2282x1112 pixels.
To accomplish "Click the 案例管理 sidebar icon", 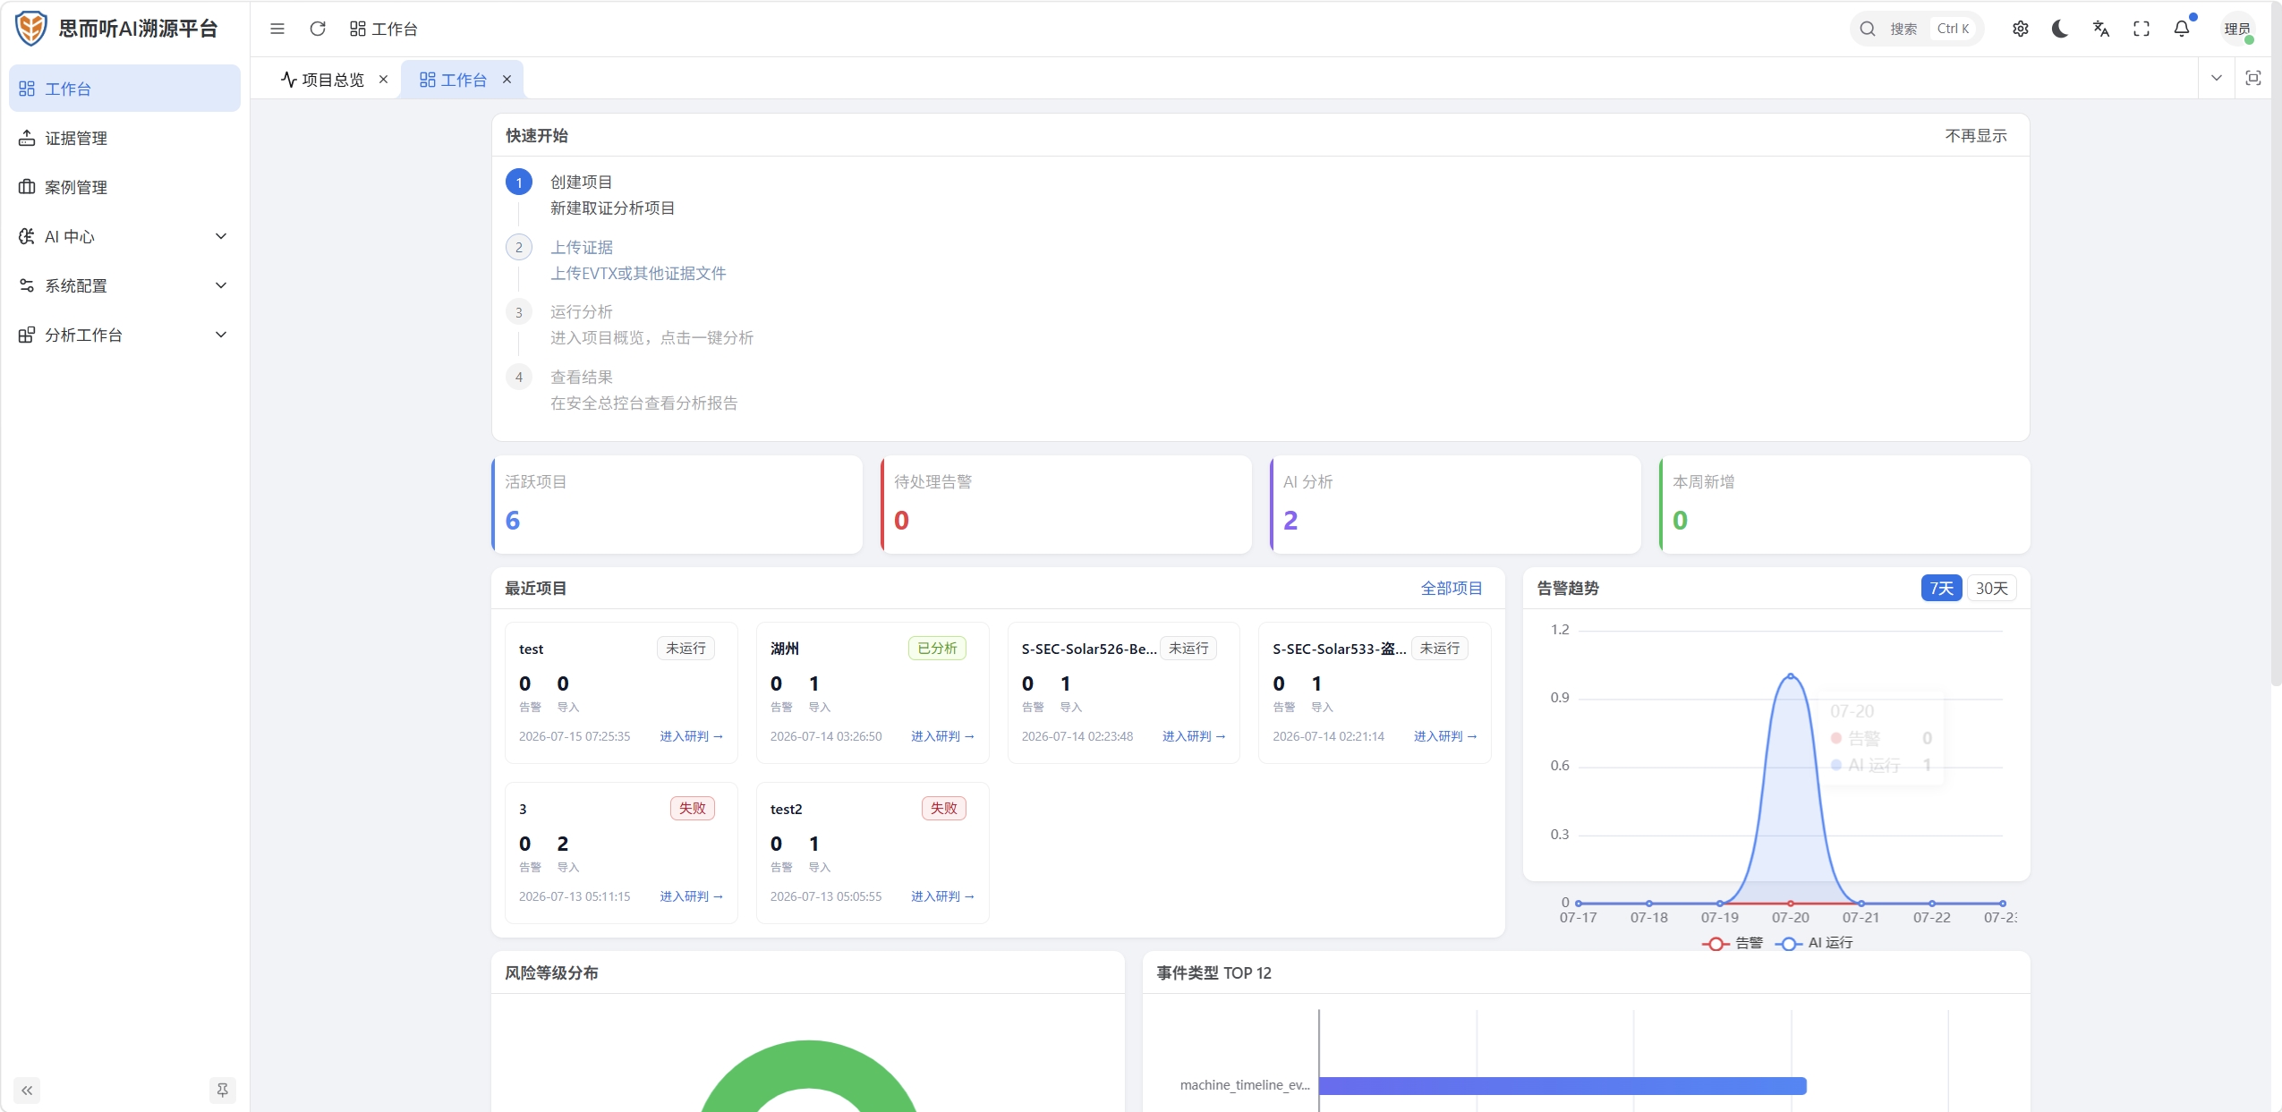I will click(x=27, y=187).
